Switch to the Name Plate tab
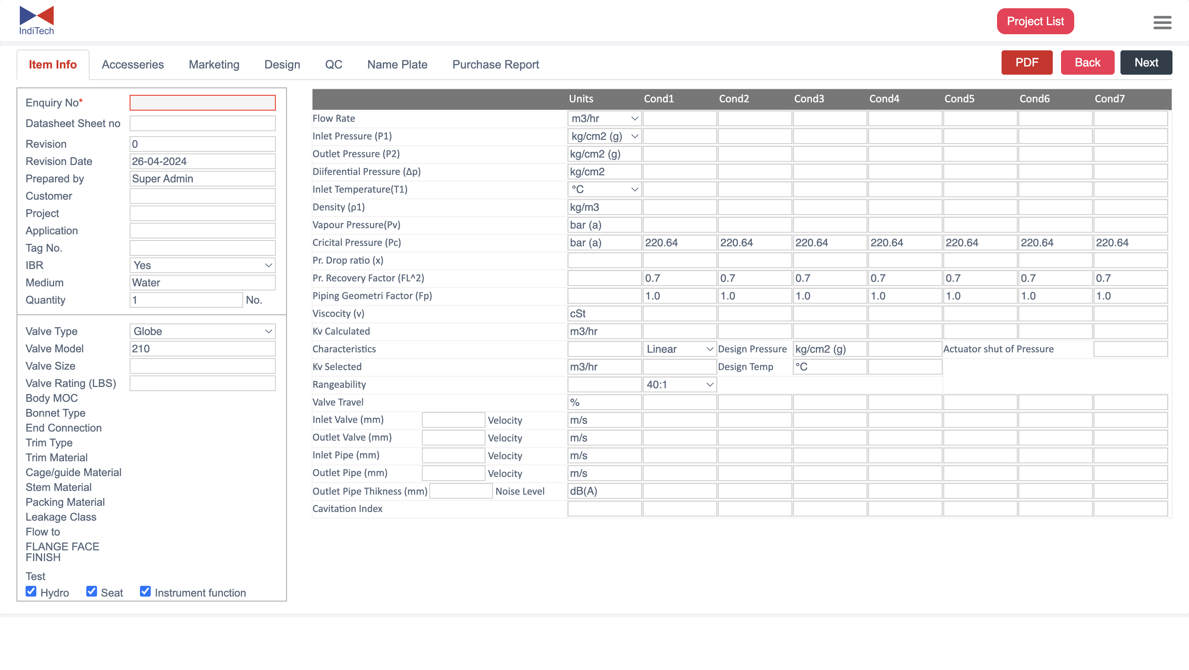Screen dimensions: 1189x670 coord(398,64)
